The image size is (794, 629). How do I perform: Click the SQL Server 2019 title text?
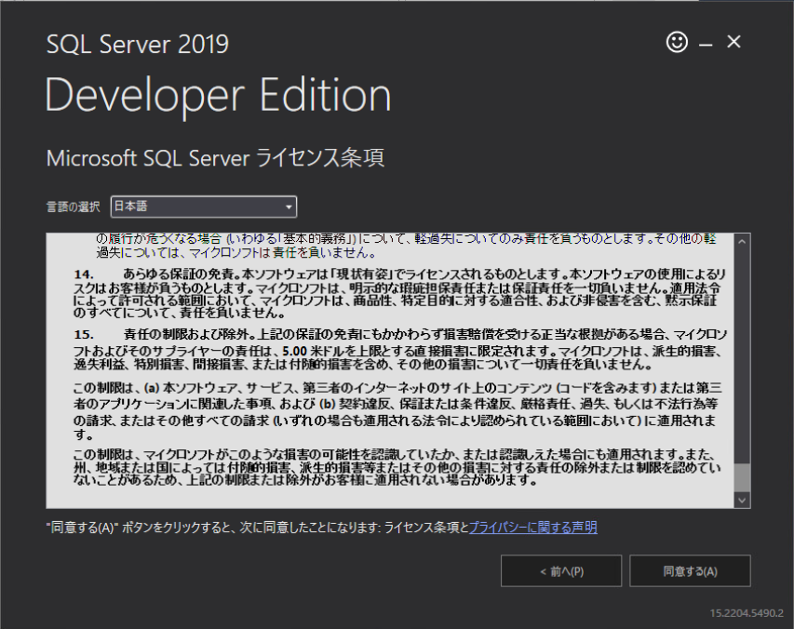137,44
